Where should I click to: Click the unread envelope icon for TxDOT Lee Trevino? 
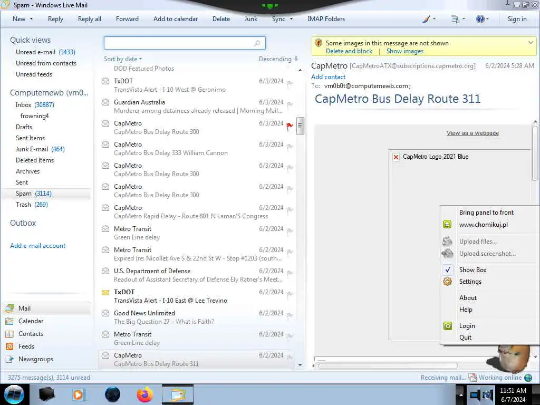(x=105, y=292)
